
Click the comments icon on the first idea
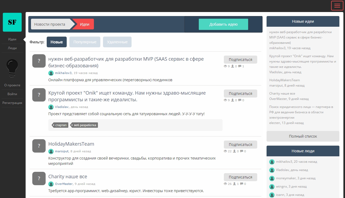(240, 66)
